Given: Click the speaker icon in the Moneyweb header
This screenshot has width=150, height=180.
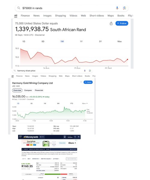Looking at the screenshot, I should click(x=79, y=137).
